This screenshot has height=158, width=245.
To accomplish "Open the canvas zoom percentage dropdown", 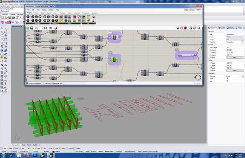I will coord(42,28).
